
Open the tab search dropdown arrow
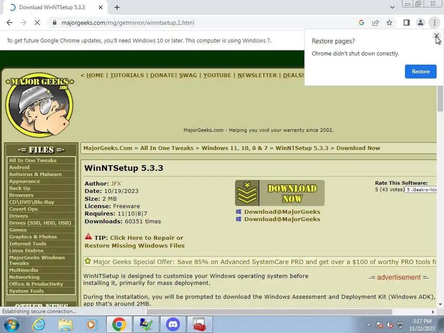point(392,7)
